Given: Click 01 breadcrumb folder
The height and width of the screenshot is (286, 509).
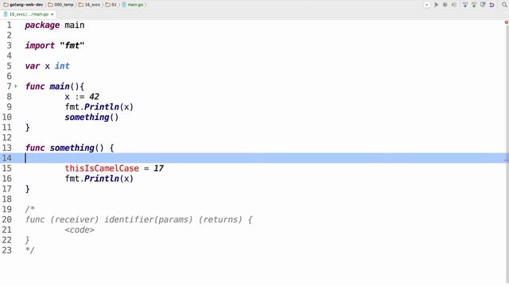Looking at the screenshot, I should click(x=111, y=5).
